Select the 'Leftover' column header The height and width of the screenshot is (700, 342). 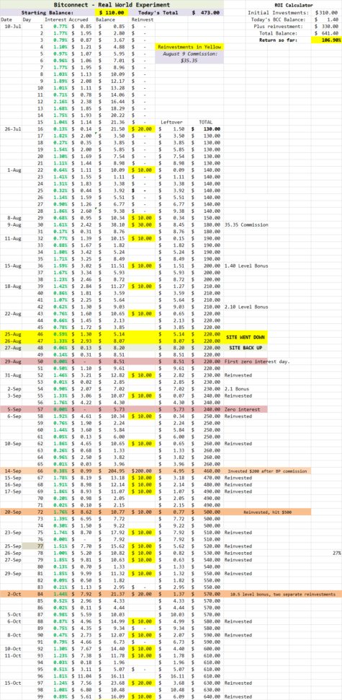pos(171,121)
